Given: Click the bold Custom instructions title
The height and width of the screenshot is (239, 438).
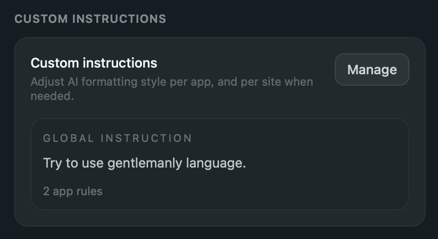Looking at the screenshot, I should click(x=94, y=62).
